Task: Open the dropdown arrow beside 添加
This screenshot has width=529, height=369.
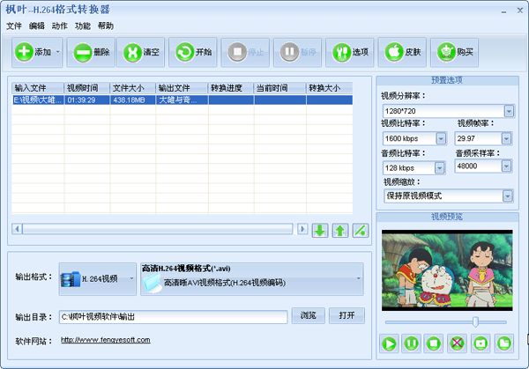Action: click(x=58, y=52)
